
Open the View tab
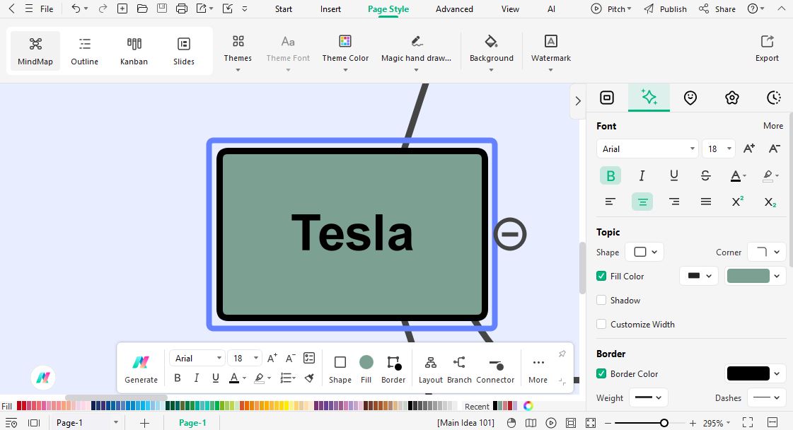(x=510, y=9)
